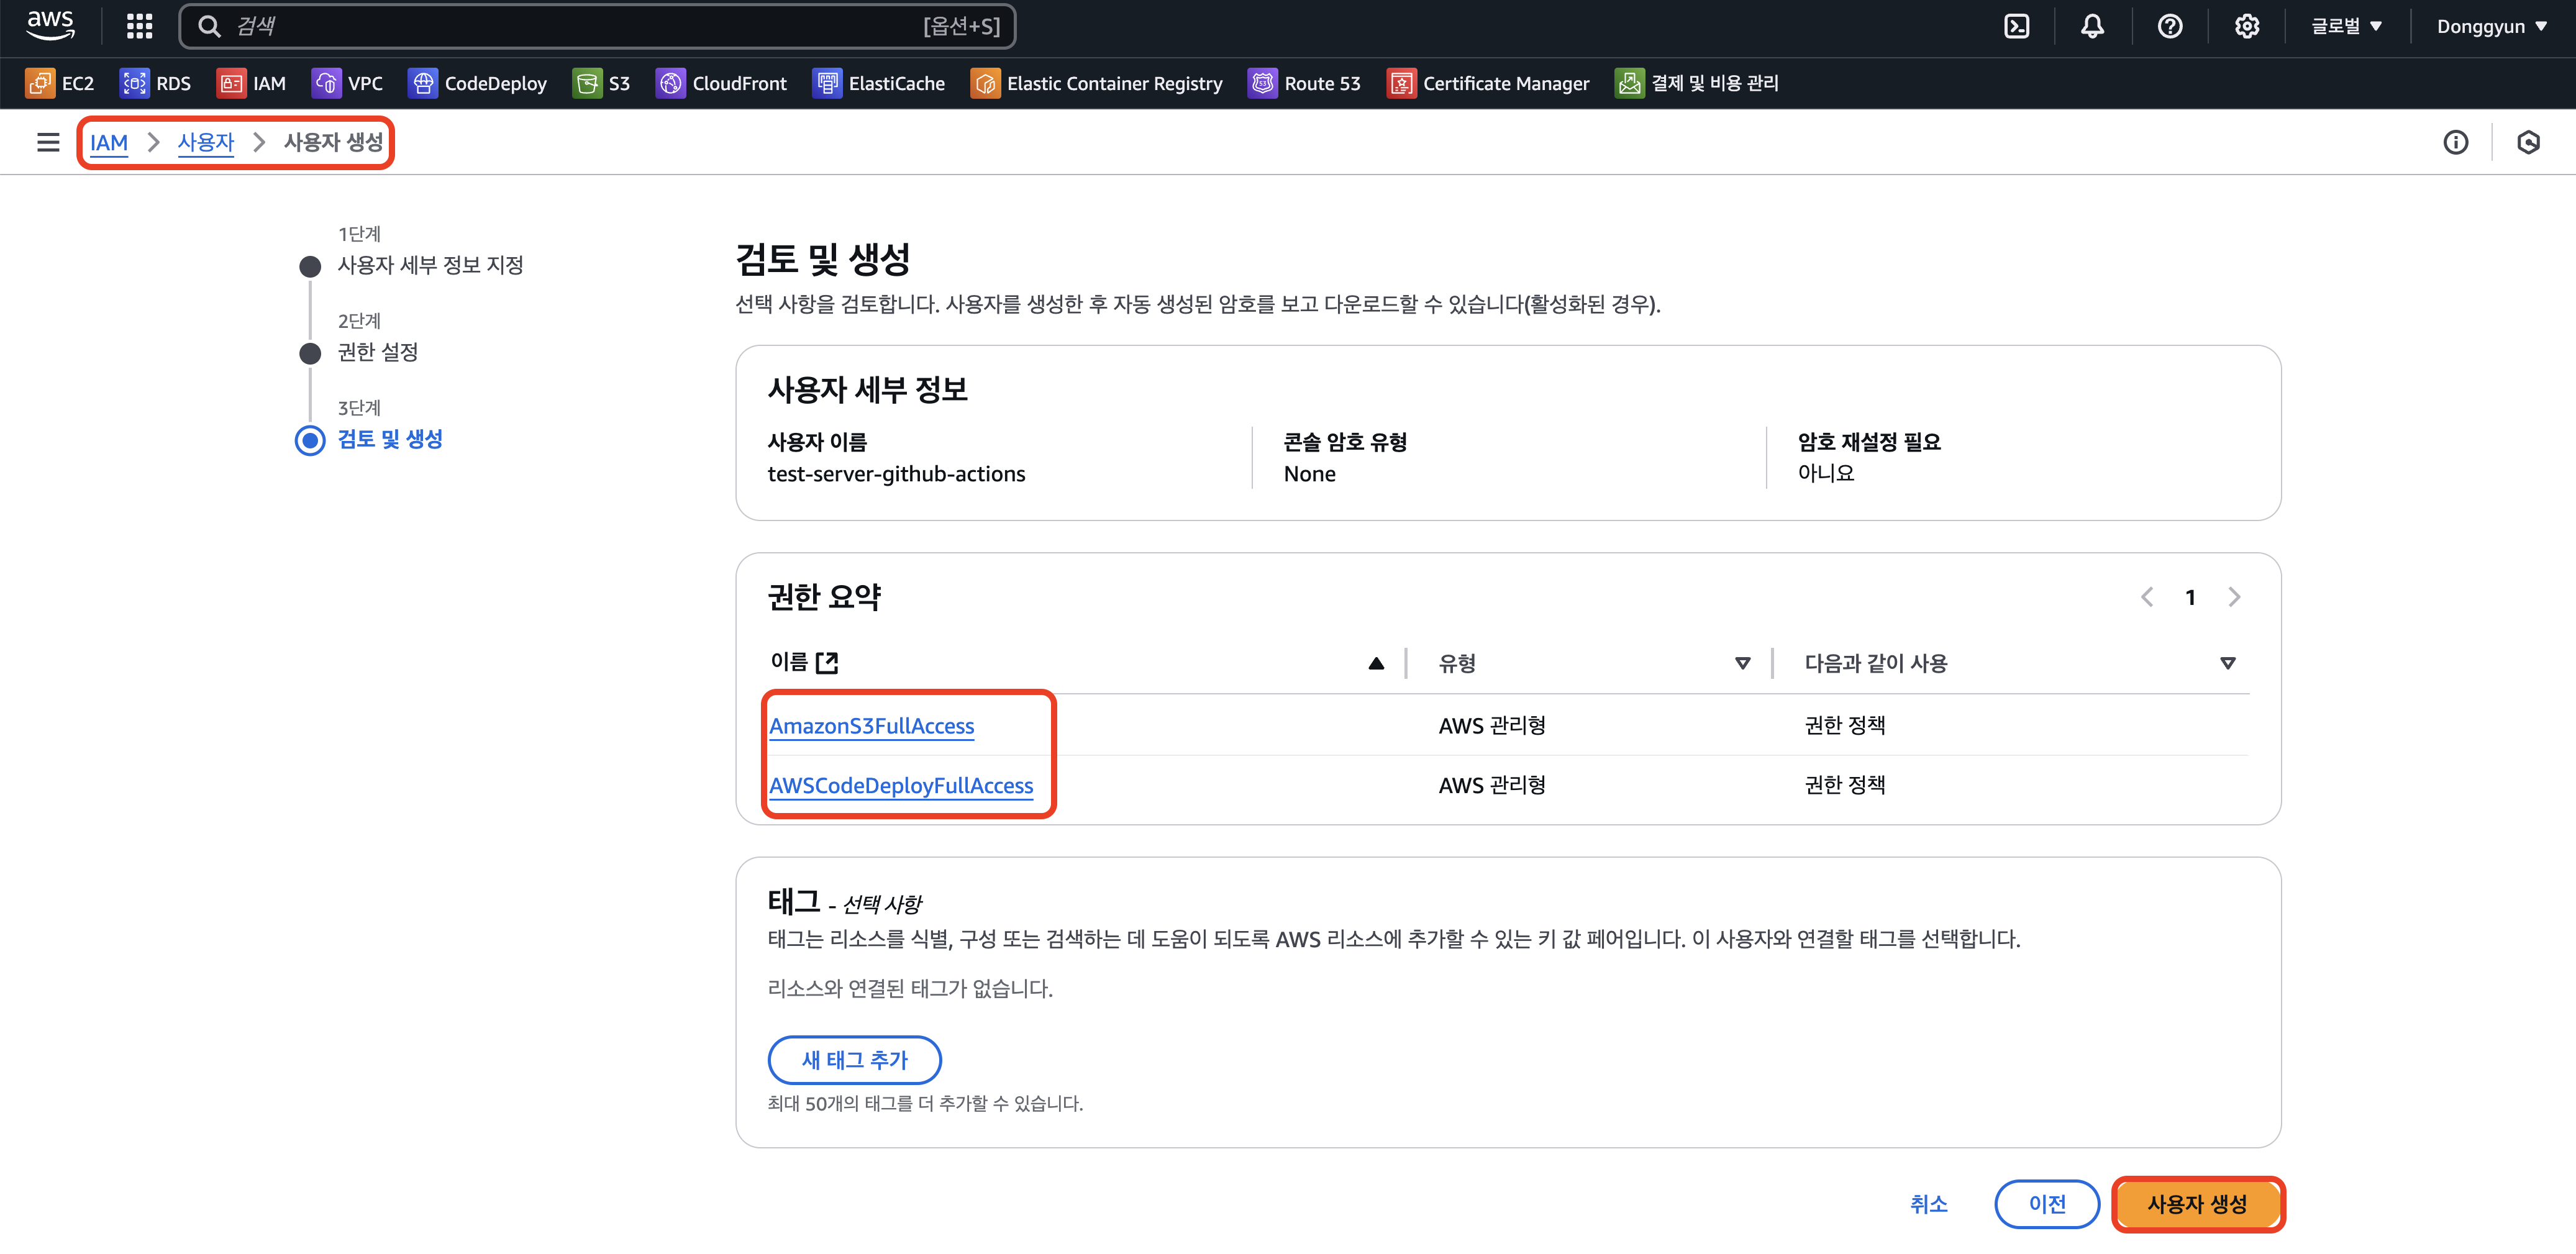Open EC2 shortcut in favorites bar
Viewport: 2576px width, 1254px height.
pos(60,83)
